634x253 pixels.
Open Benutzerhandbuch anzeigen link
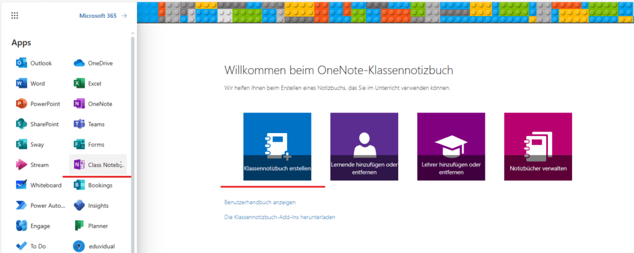coord(260,202)
